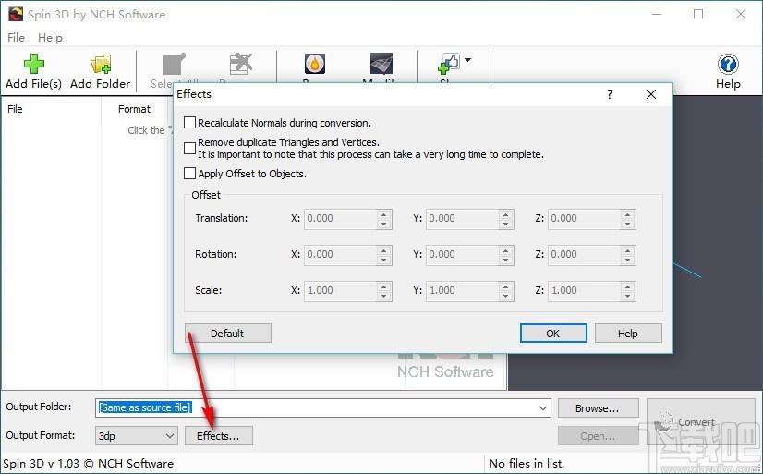Click the Open... button
The image size is (763, 474).
pos(598,436)
